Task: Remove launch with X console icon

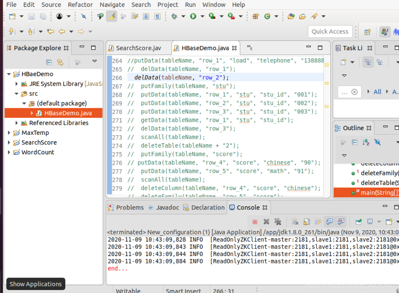Action: pos(266,222)
